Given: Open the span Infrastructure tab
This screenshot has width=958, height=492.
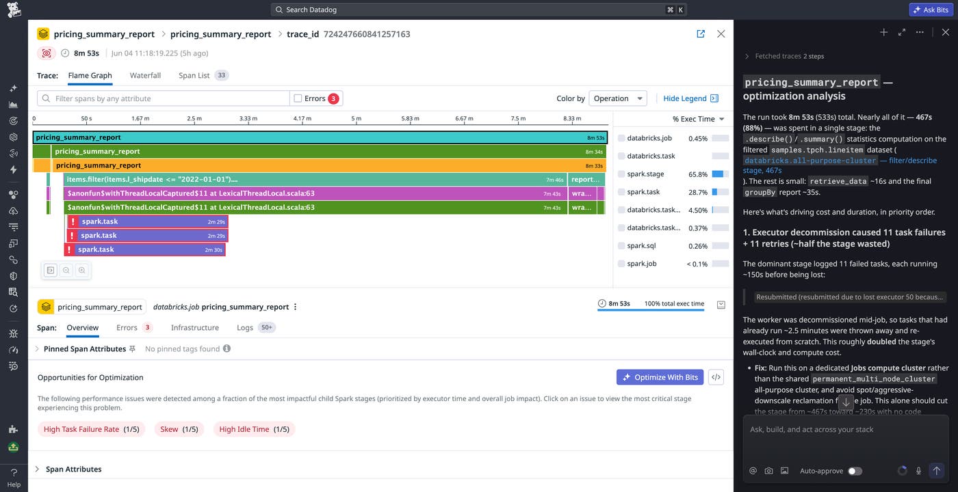Looking at the screenshot, I should pyautogui.click(x=195, y=327).
